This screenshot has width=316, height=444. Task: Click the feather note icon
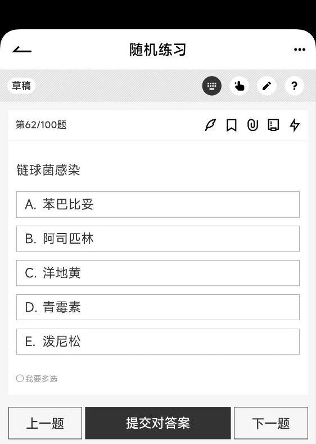click(210, 125)
